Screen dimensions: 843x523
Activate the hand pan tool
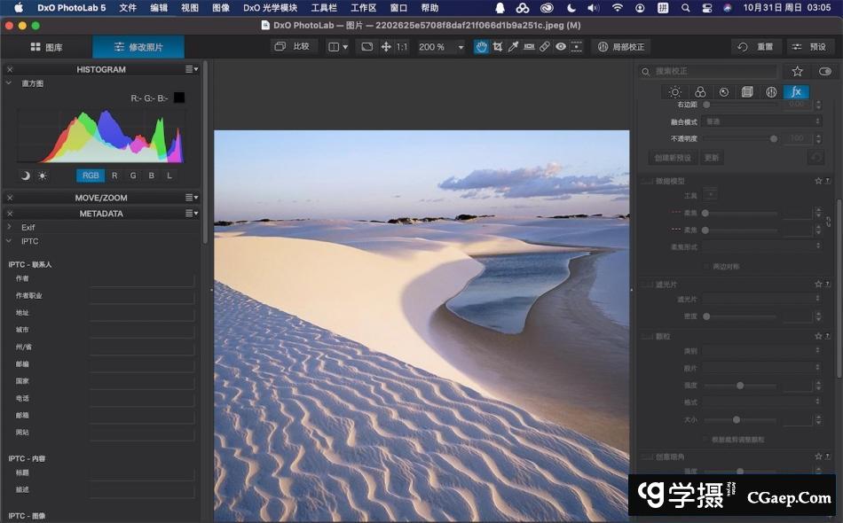[x=481, y=47]
